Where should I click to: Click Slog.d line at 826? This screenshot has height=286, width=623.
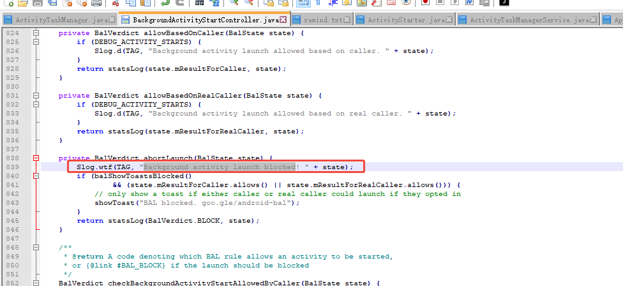pyautogui.click(x=264, y=51)
